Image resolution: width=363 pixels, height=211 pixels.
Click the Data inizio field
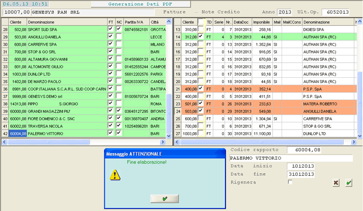click(300, 166)
